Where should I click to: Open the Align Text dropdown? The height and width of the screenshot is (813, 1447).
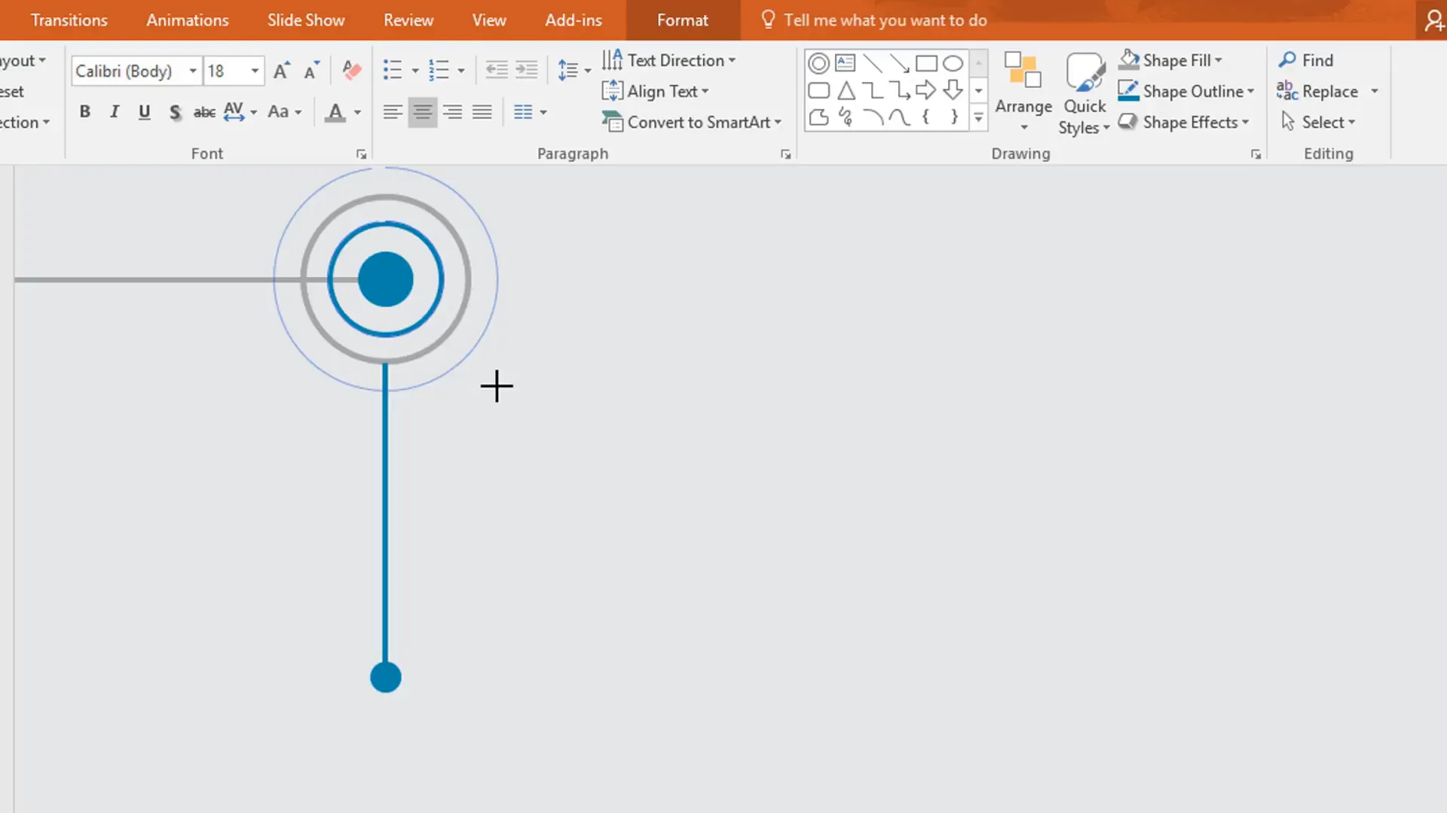656,91
